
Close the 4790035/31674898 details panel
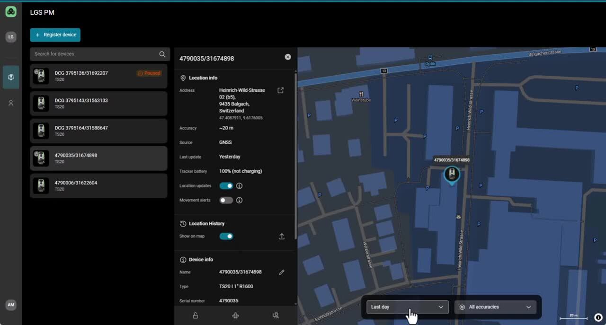coord(288,57)
